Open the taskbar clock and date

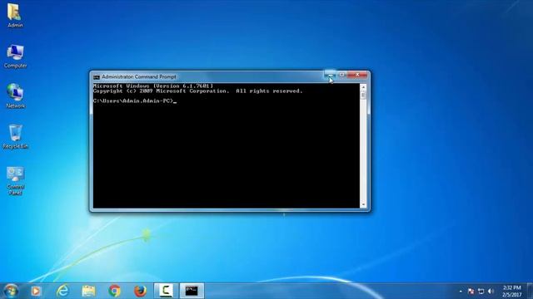coord(511,292)
